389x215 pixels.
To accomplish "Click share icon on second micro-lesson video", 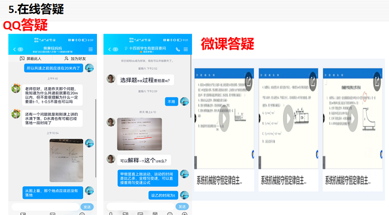I will coord(313,81).
